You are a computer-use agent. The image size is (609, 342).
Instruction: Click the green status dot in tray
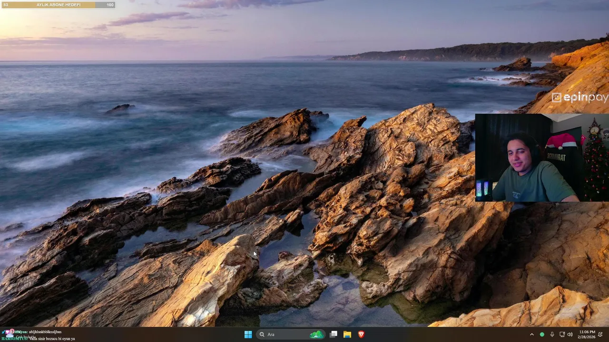click(542, 334)
